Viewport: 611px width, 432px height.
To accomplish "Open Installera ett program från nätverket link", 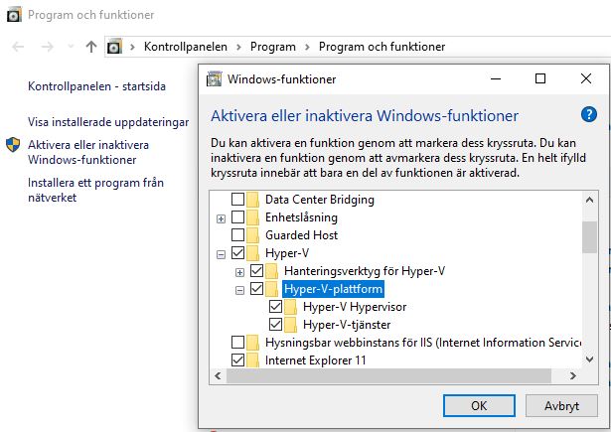I will (x=95, y=190).
